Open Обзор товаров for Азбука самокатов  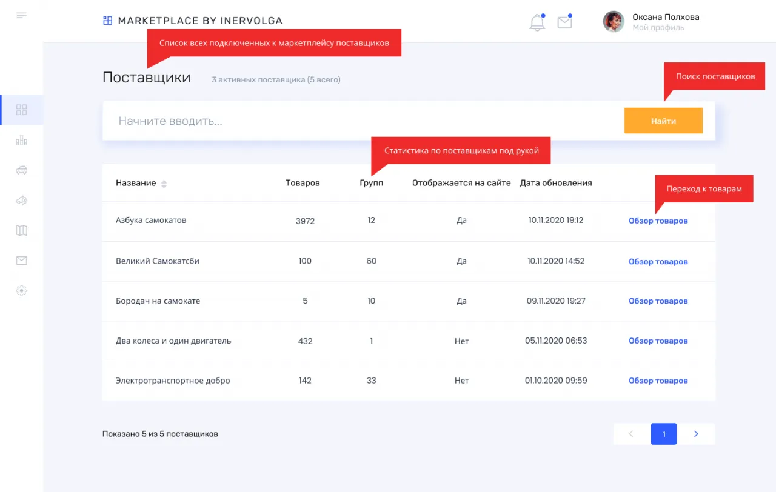click(658, 221)
